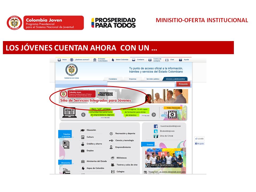The height and width of the screenshot is (192, 256).
Task: Open the Young Fest event link
Action: pos(167,172)
